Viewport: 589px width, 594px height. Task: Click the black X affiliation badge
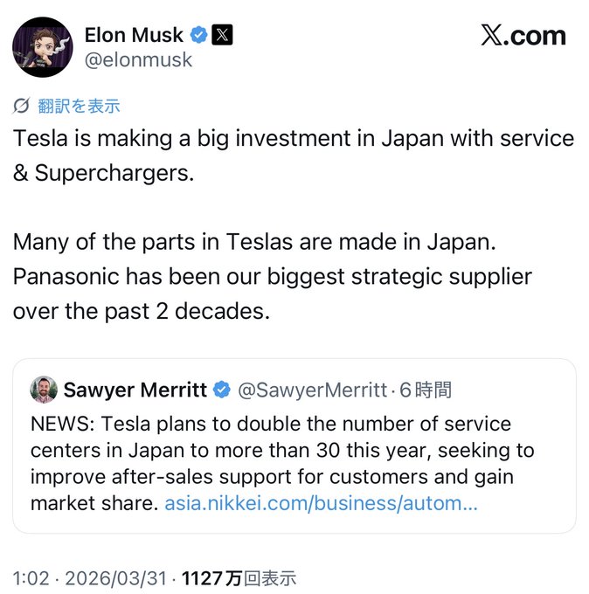pos(224,36)
